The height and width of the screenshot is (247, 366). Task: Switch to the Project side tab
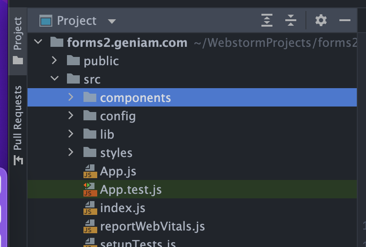coord(17,40)
